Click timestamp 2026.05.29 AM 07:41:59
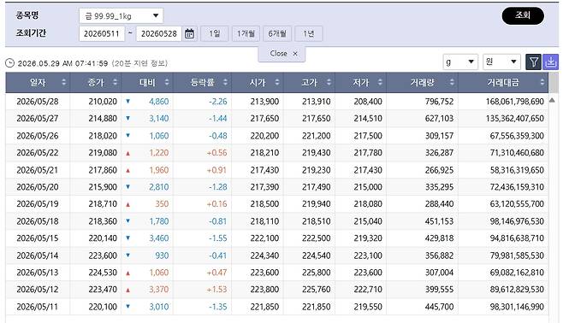 pyautogui.click(x=62, y=63)
